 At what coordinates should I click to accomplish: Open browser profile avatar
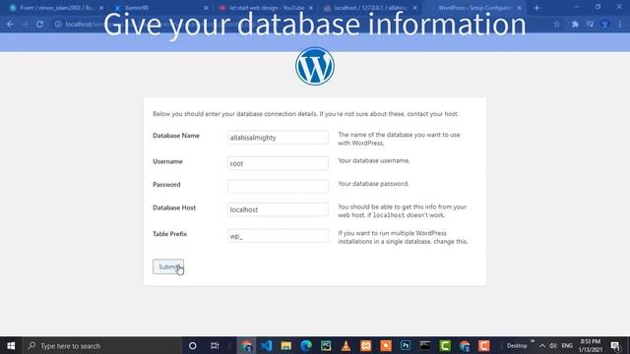click(x=604, y=24)
